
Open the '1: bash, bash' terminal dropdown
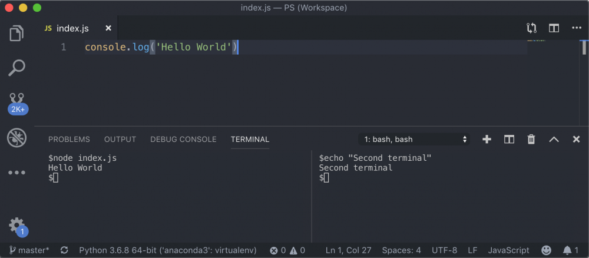point(414,140)
